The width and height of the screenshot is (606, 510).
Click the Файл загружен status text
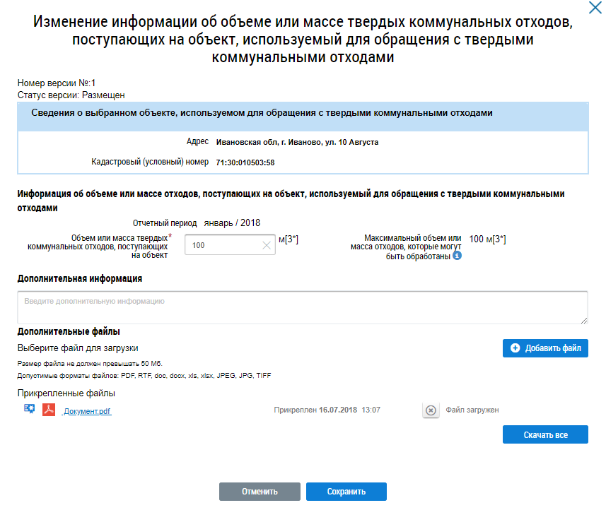(472, 410)
